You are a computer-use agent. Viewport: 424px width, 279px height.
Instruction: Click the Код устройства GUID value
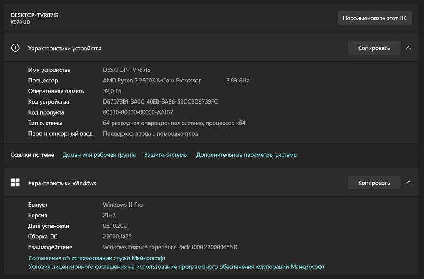(160, 102)
